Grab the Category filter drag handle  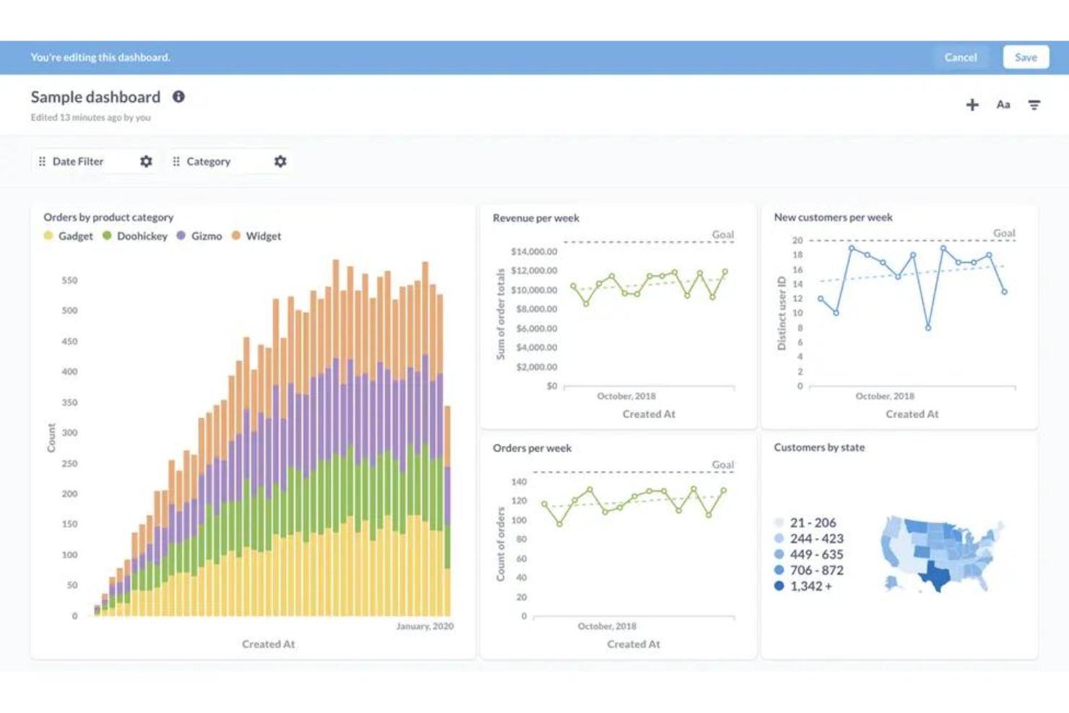point(176,161)
